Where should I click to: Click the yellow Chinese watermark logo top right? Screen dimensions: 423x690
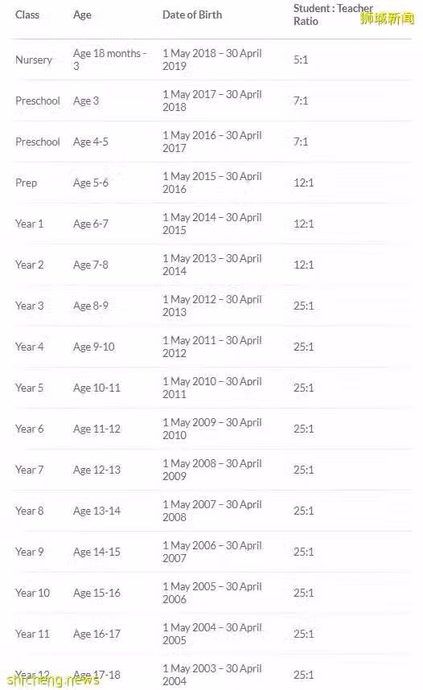coord(388,18)
